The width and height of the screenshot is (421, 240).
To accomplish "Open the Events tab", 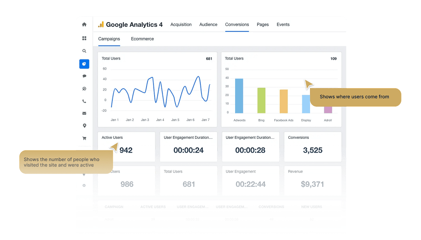I will tap(283, 25).
